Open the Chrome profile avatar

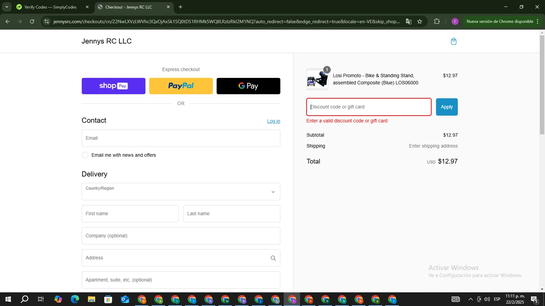[455, 21]
